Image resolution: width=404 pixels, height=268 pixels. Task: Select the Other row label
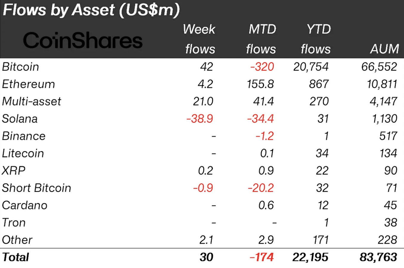17,240
